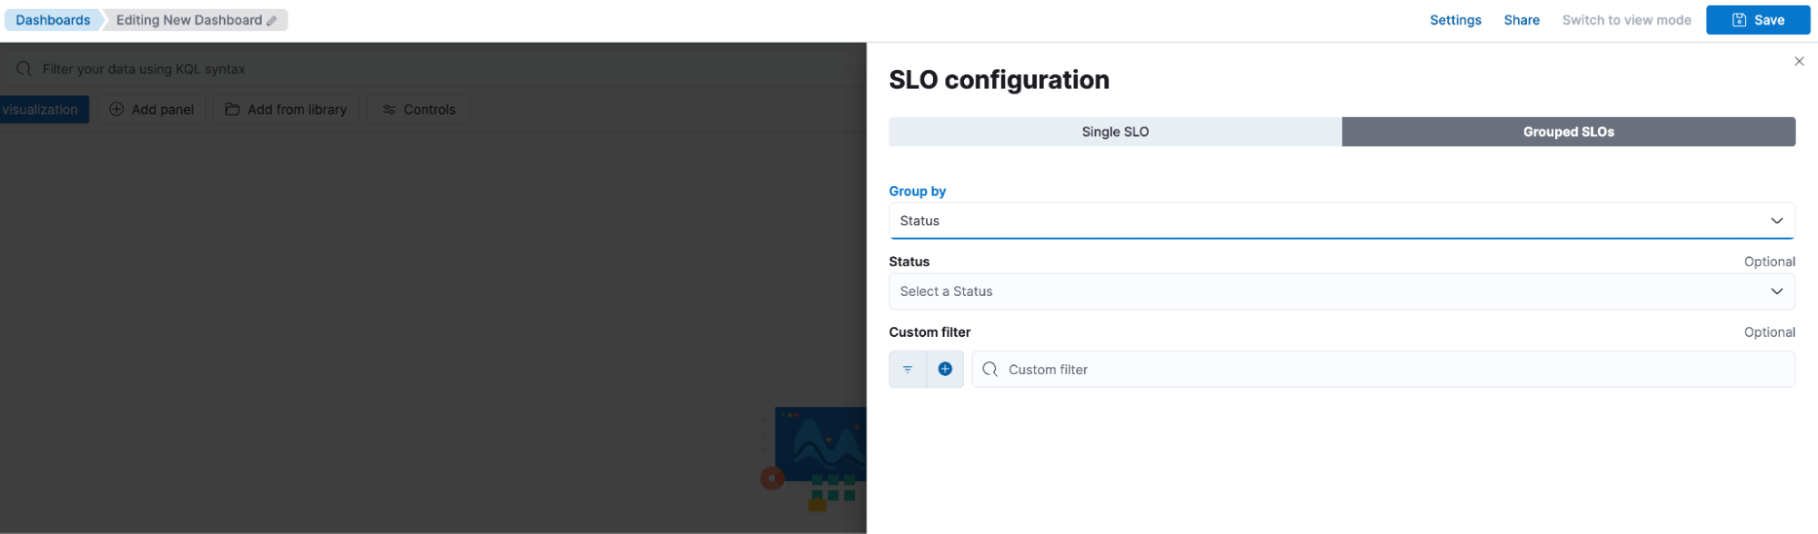Expand the Select a Status dropdown
This screenshot has width=1818, height=534.
[x=1341, y=291]
